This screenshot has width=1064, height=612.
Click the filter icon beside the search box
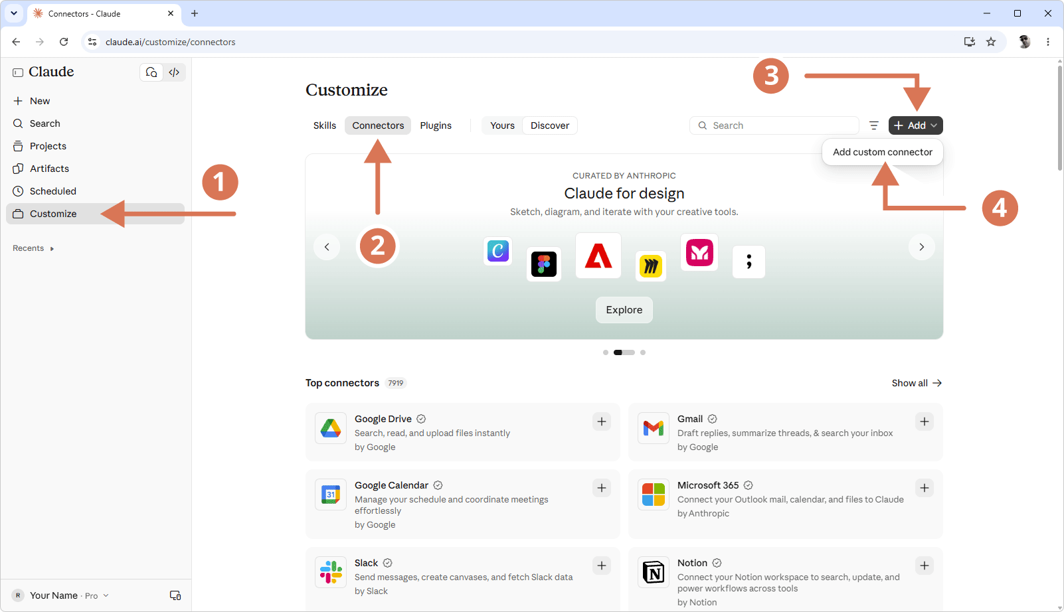coord(874,125)
